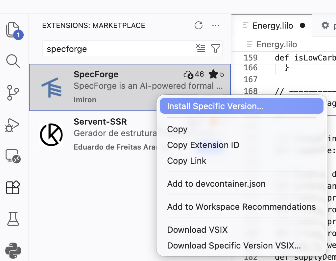Viewport: 336px width, 261px height.
Task: Click line number 167 in the editor
Action: 251,80
